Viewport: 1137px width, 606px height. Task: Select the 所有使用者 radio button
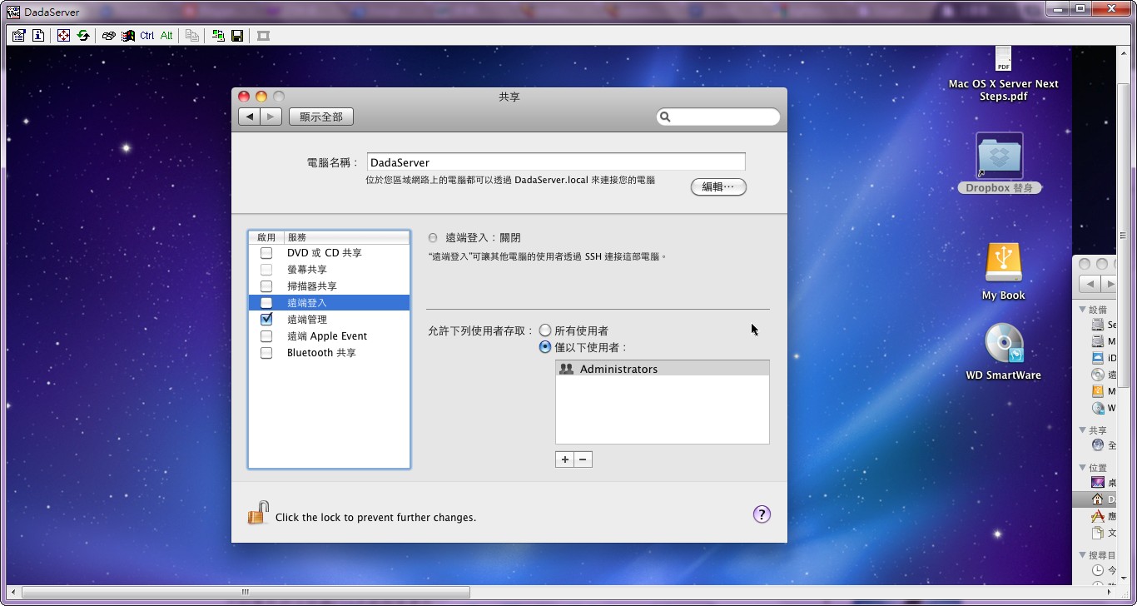(546, 330)
